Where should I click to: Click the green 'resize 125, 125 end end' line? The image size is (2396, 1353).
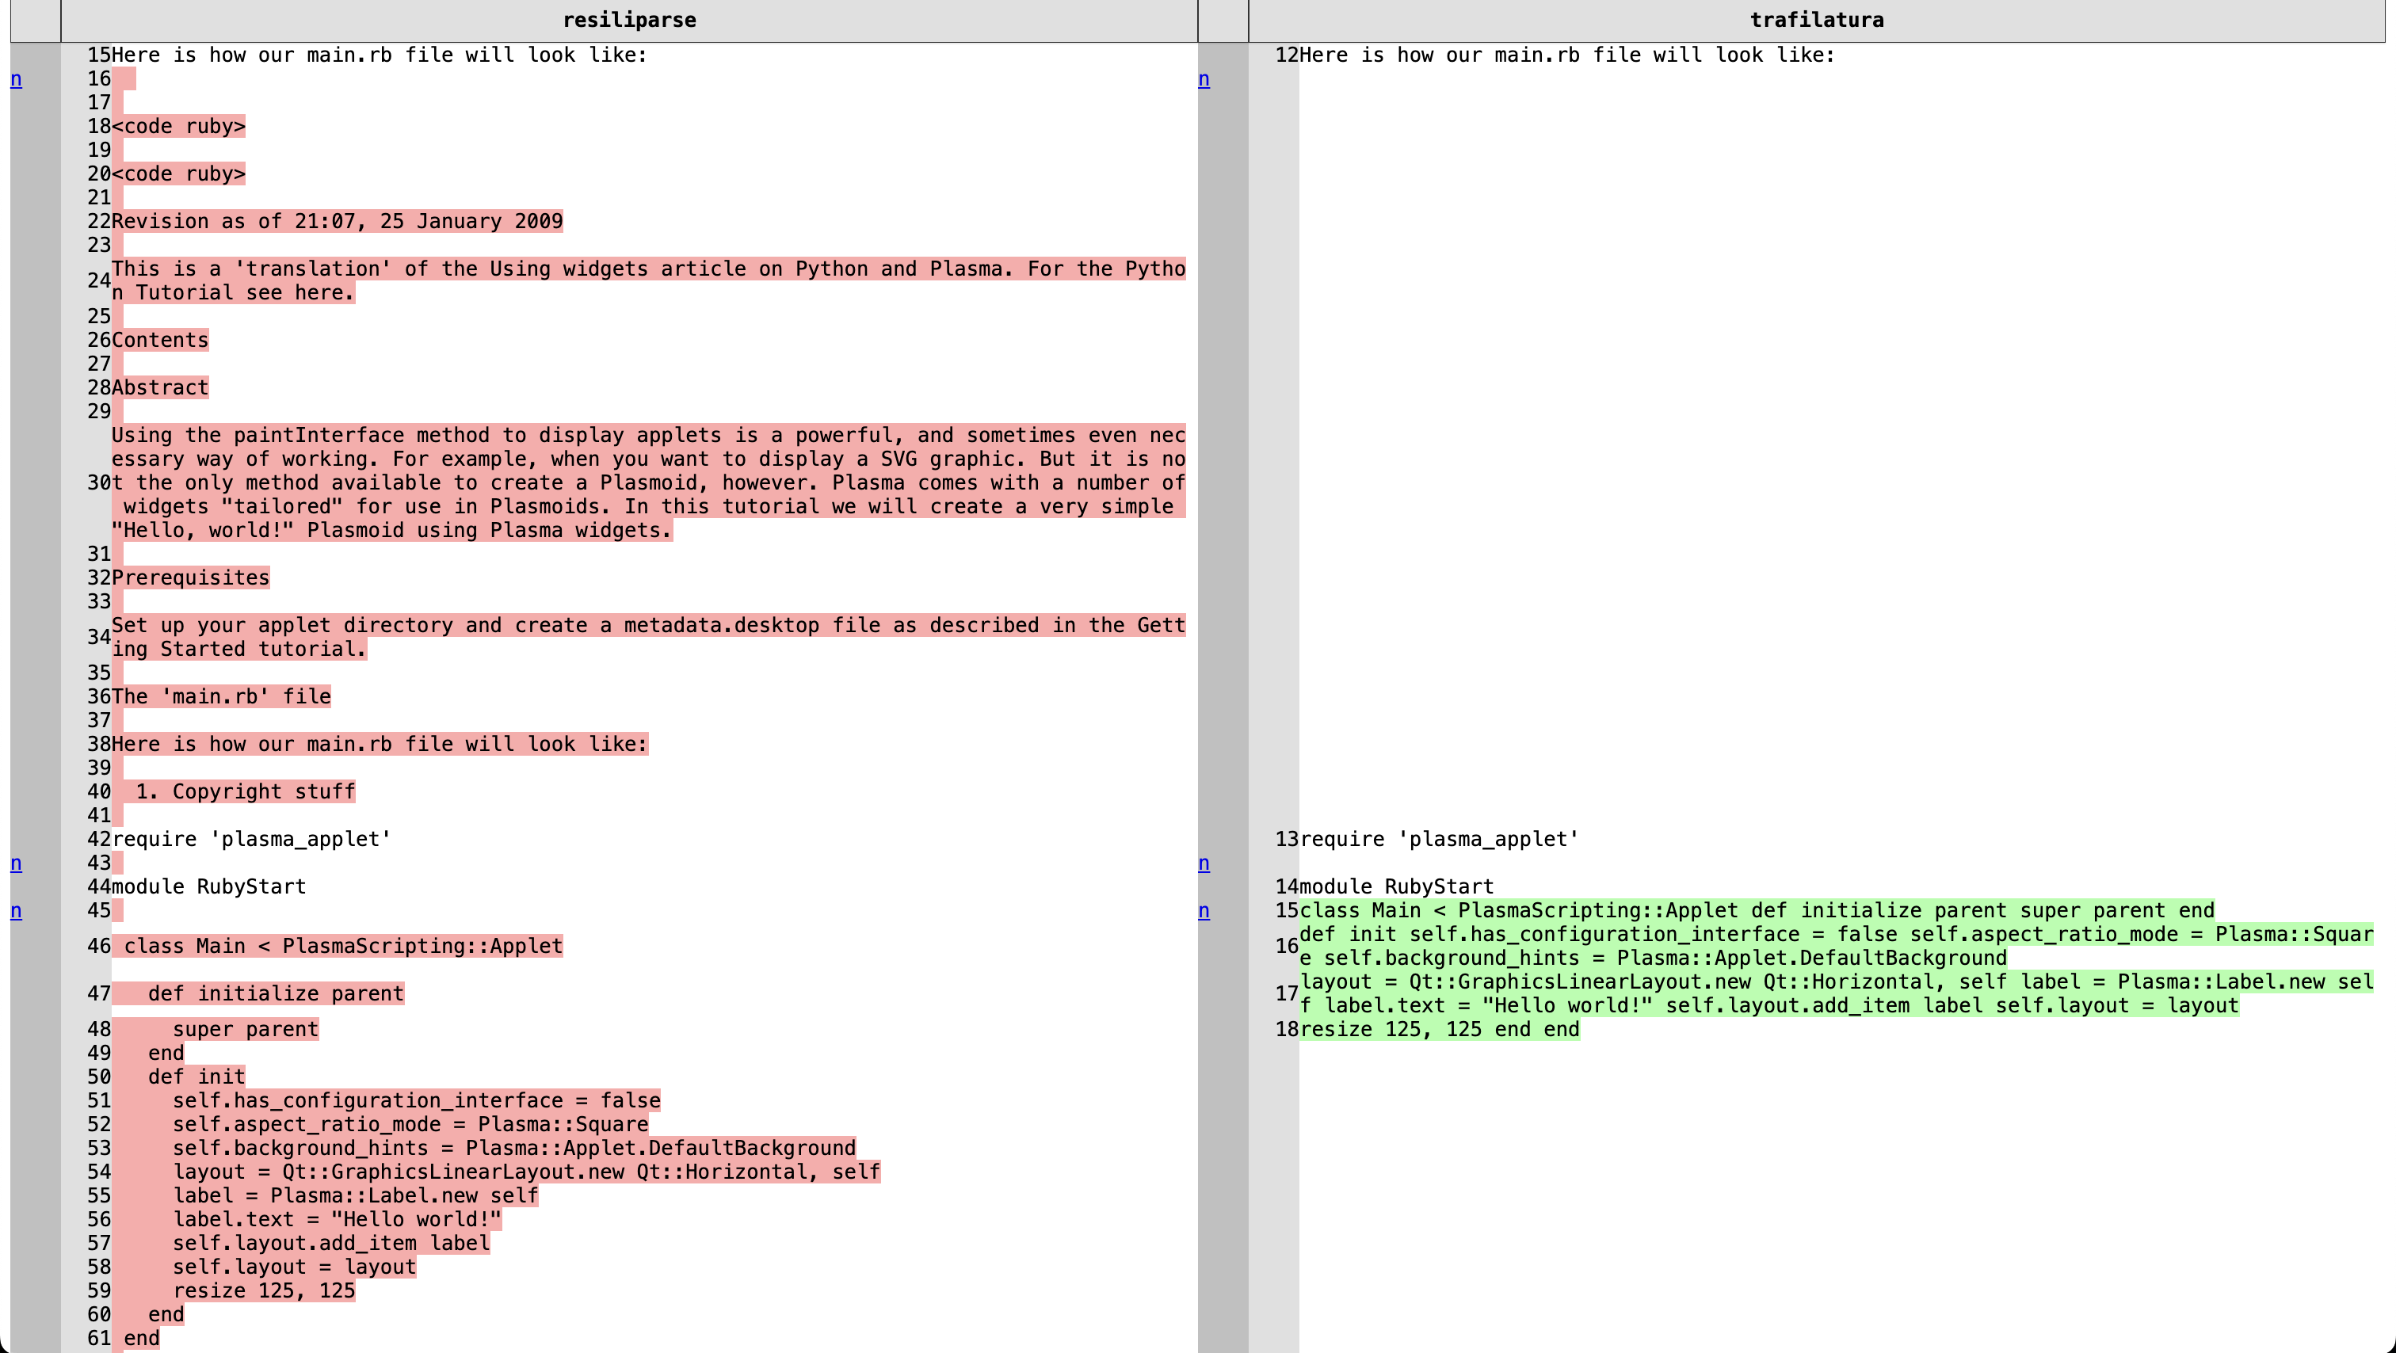pyautogui.click(x=1439, y=1029)
